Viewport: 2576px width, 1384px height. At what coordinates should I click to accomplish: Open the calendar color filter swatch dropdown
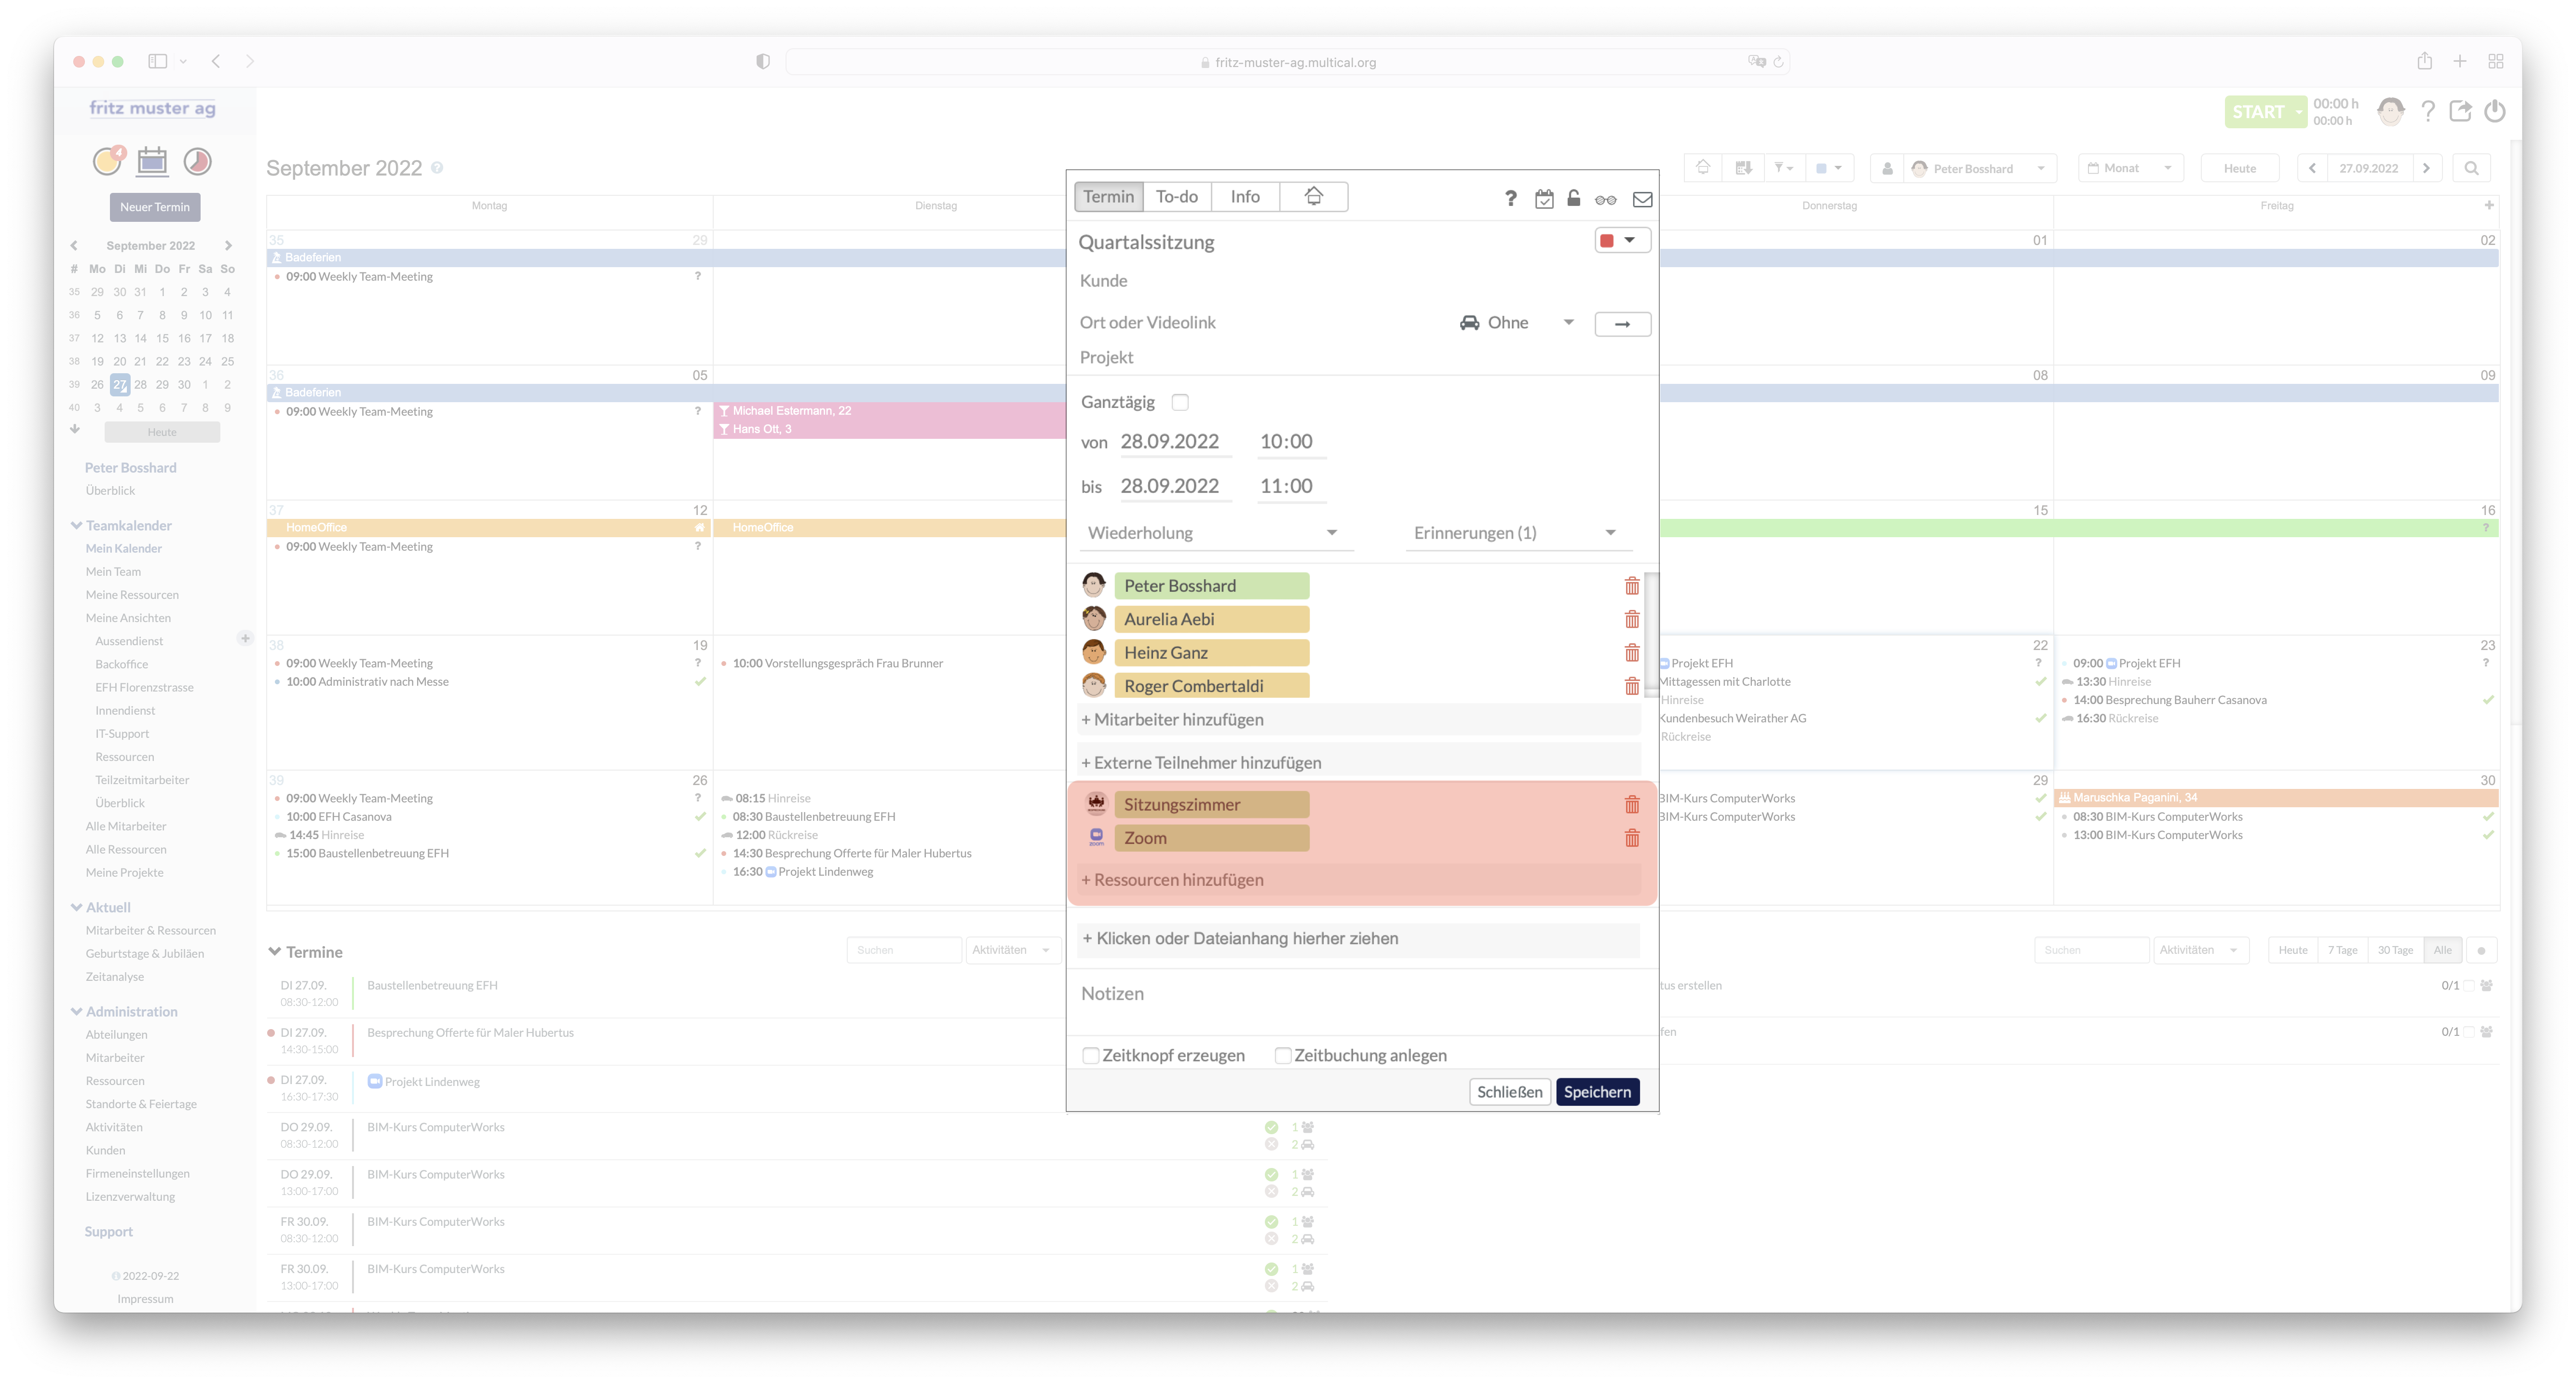click(x=1828, y=168)
